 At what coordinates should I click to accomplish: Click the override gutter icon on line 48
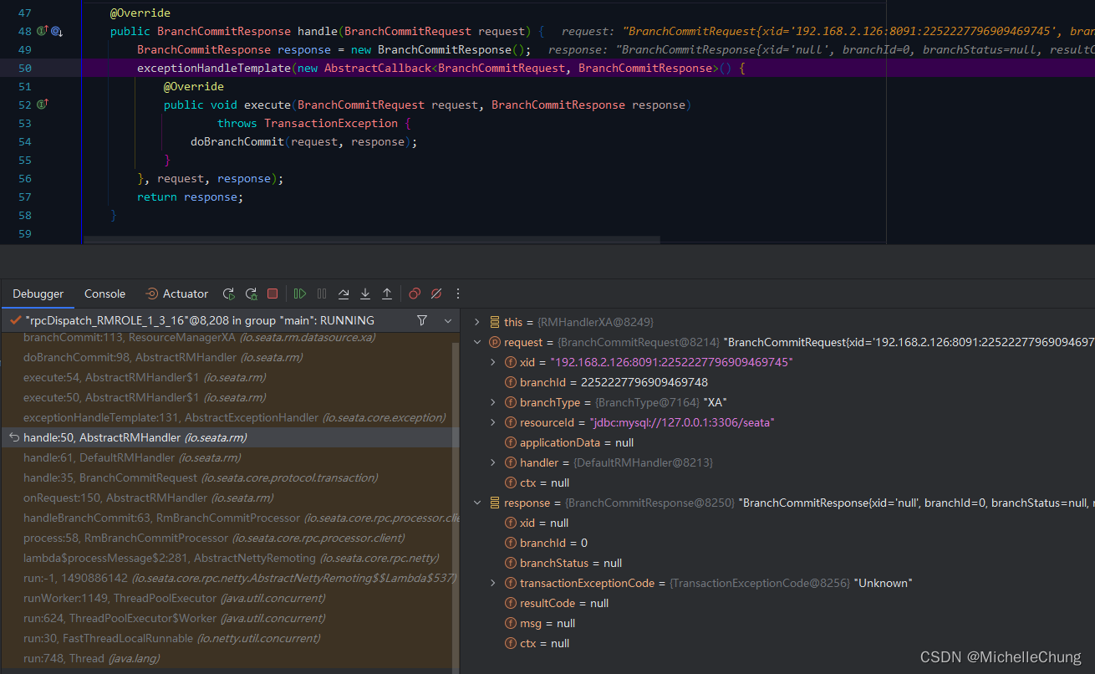(42, 31)
